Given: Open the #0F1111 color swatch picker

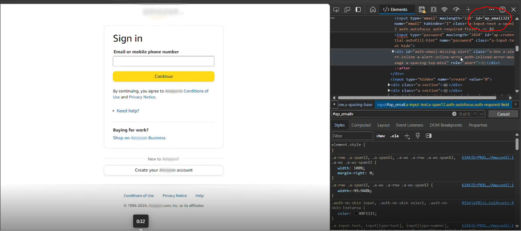Looking at the screenshot, I should 356,213.
